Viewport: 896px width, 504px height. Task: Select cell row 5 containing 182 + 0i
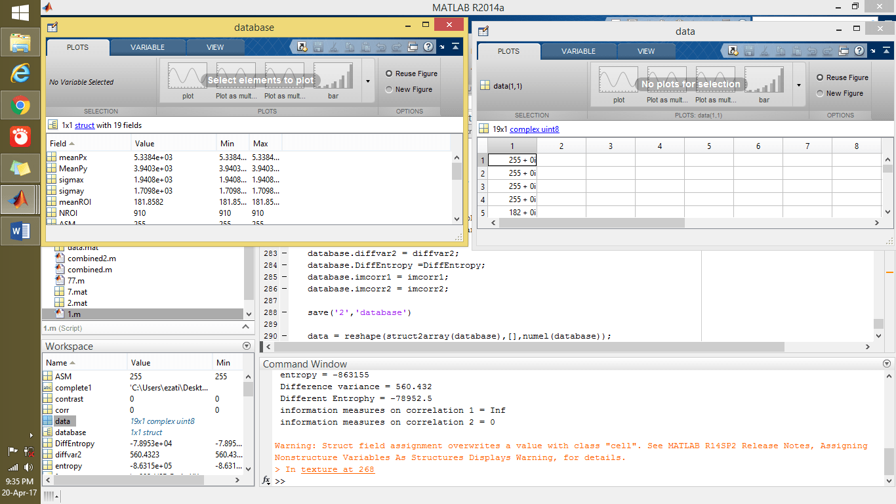pos(512,213)
